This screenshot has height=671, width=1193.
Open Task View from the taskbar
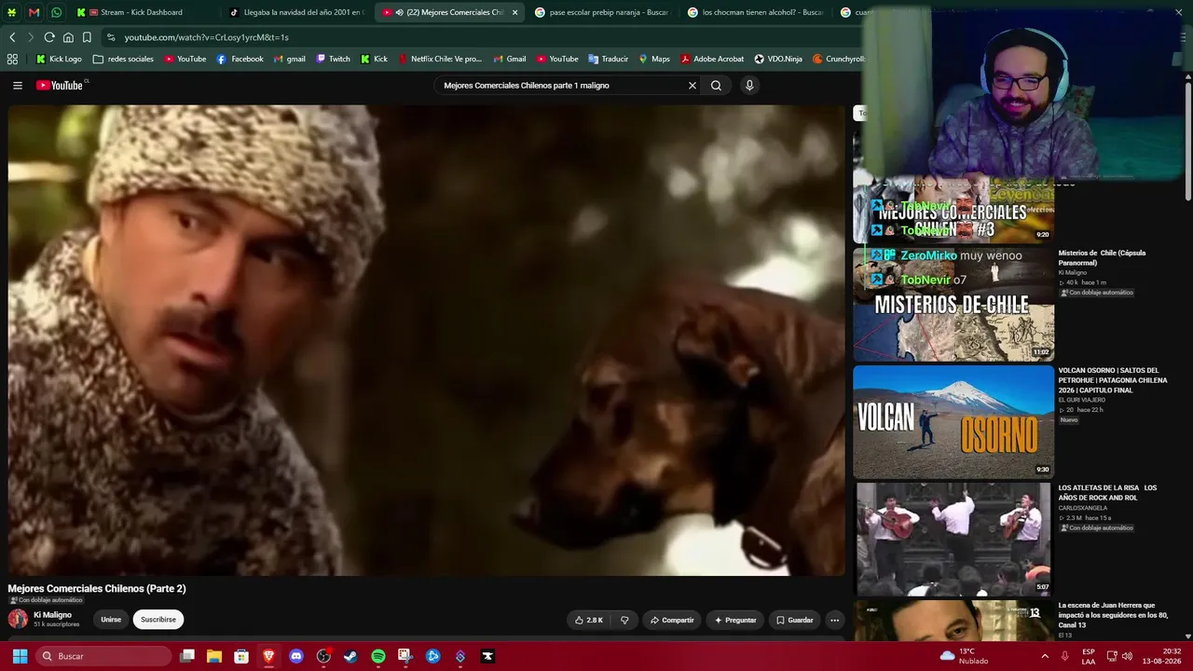187,656
